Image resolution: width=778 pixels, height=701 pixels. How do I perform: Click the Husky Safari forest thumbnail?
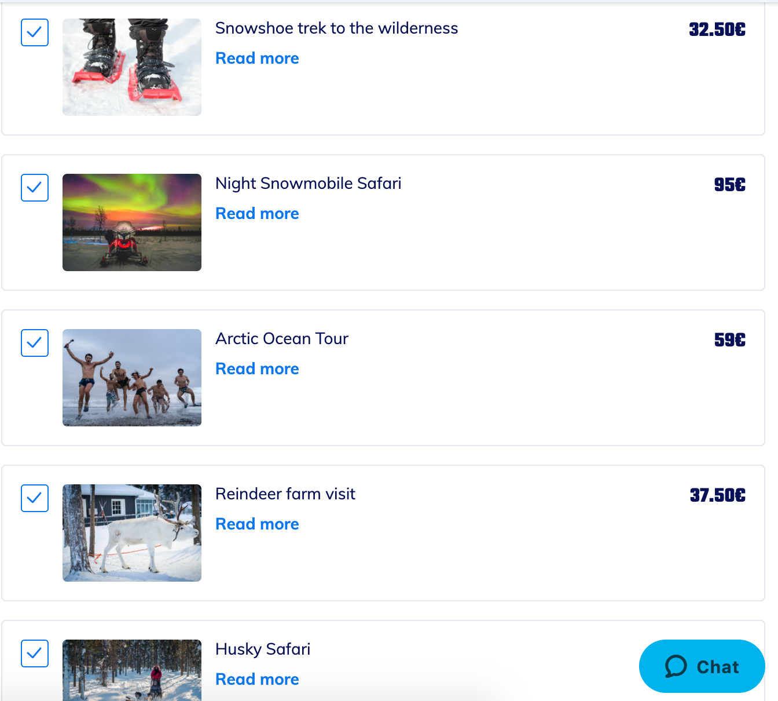point(132,671)
